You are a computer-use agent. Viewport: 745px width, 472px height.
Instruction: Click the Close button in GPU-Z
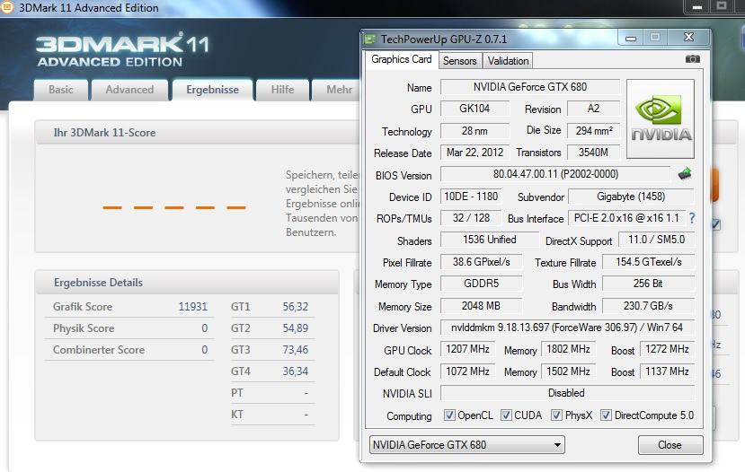670,445
